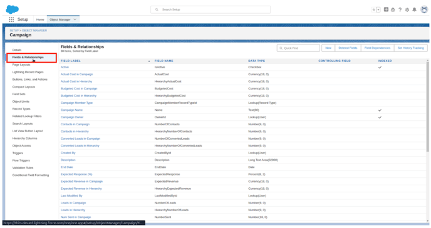The image size is (431, 228).
Task: Open Lightning Record Pages sidebar item
Action: 28,72
